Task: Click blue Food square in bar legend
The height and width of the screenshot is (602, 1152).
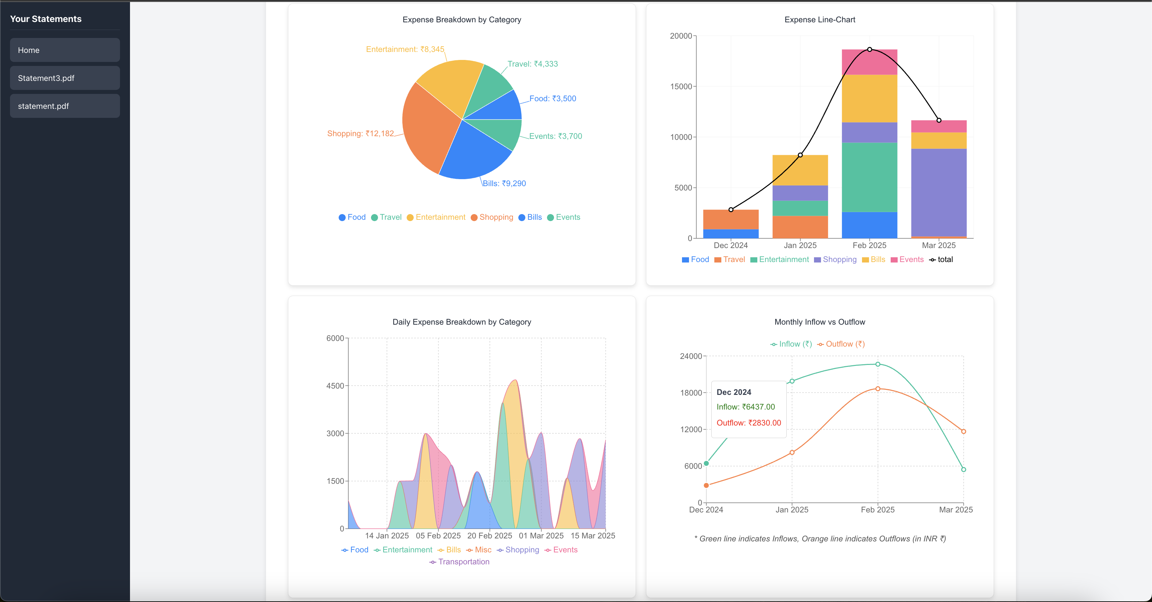Action: click(685, 260)
